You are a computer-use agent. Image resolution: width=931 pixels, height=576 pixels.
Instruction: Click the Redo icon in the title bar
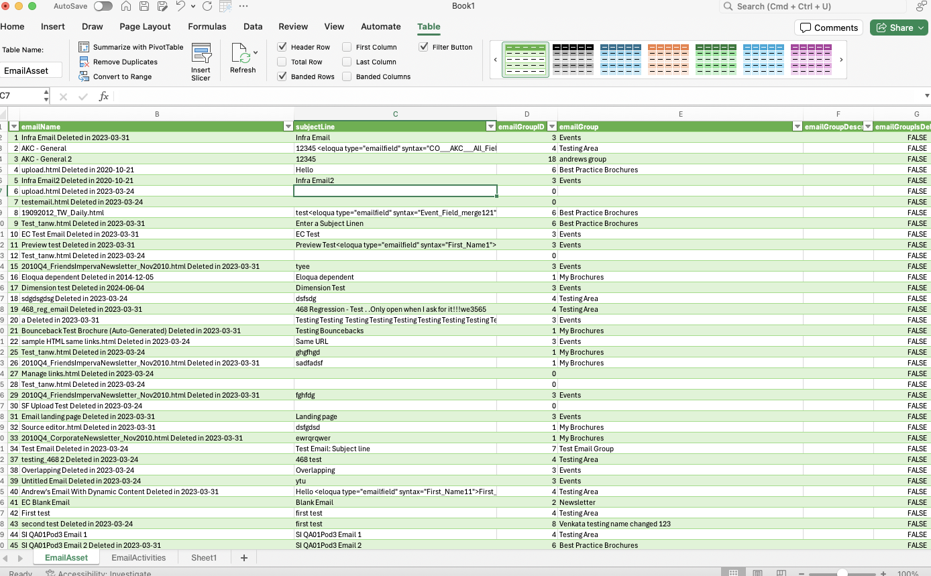(x=207, y=7)
